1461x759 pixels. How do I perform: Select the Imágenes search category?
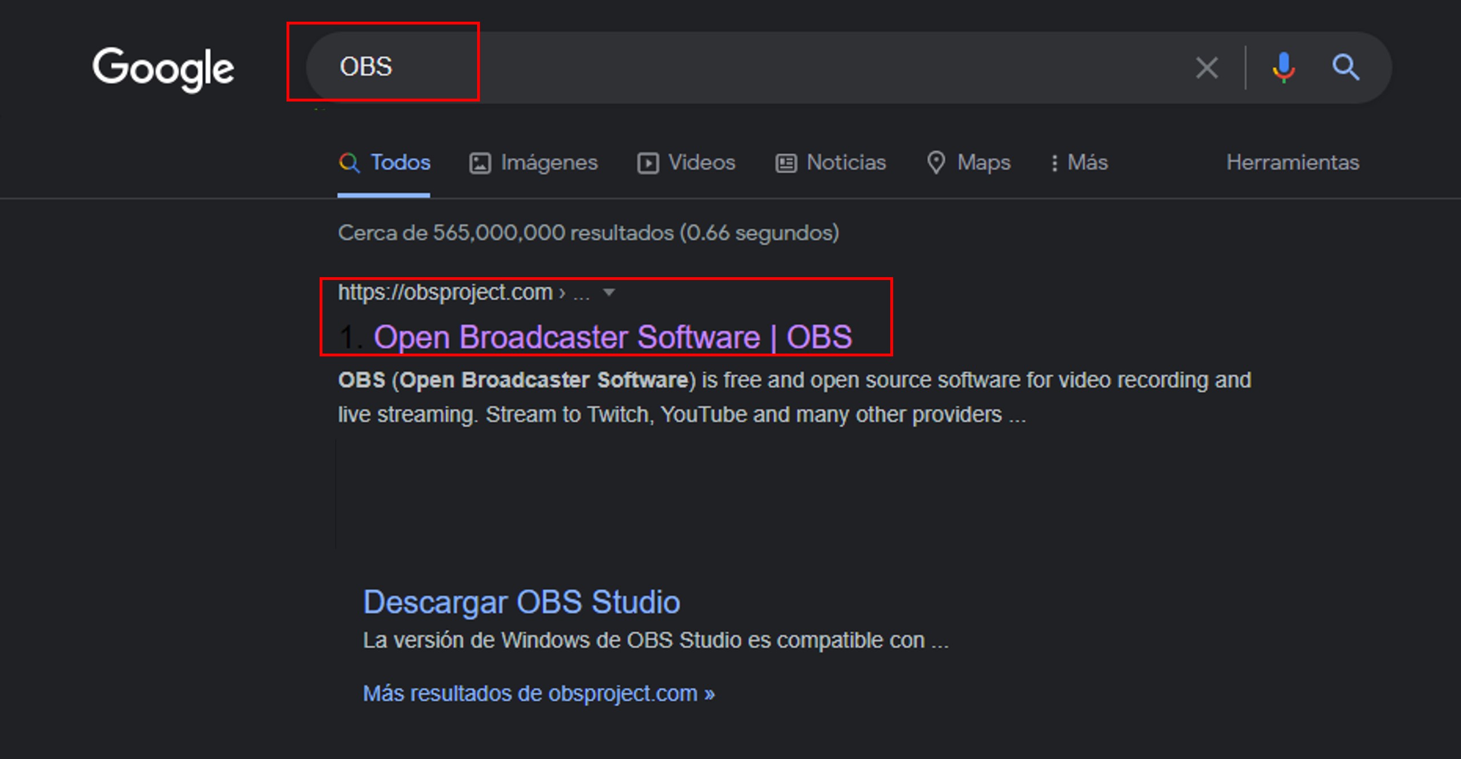pos(548,163)
